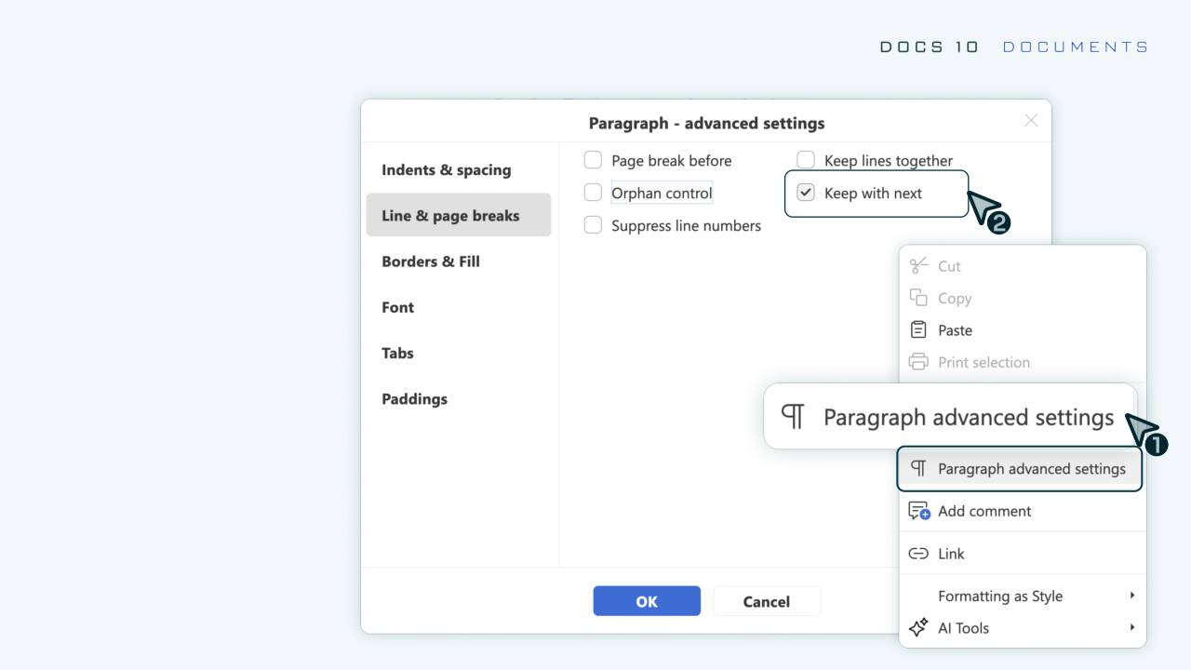Click the Link chain icon
The width and height of the screenshot is (1191, 670).
[918, 554]
